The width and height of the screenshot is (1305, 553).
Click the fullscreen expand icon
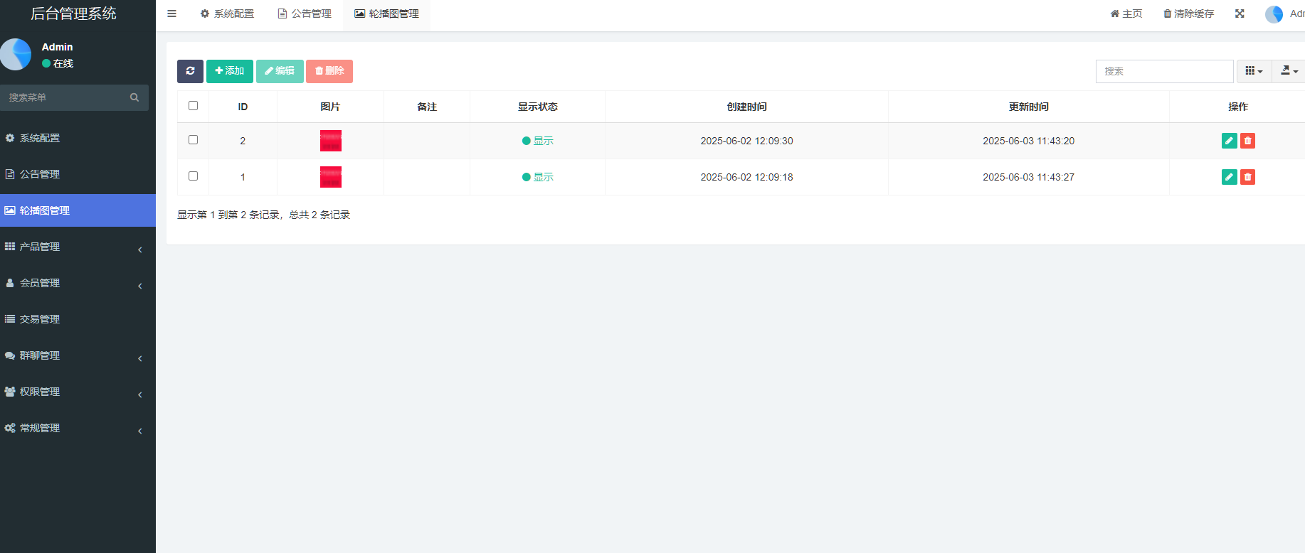(1240, 14)
